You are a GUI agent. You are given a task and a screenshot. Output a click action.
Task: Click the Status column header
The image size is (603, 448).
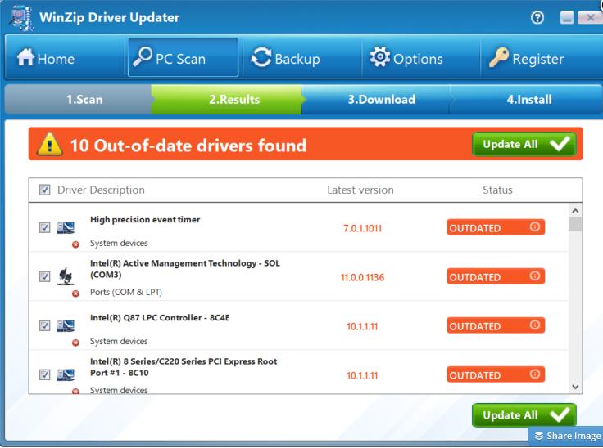(x=497, y=190)
